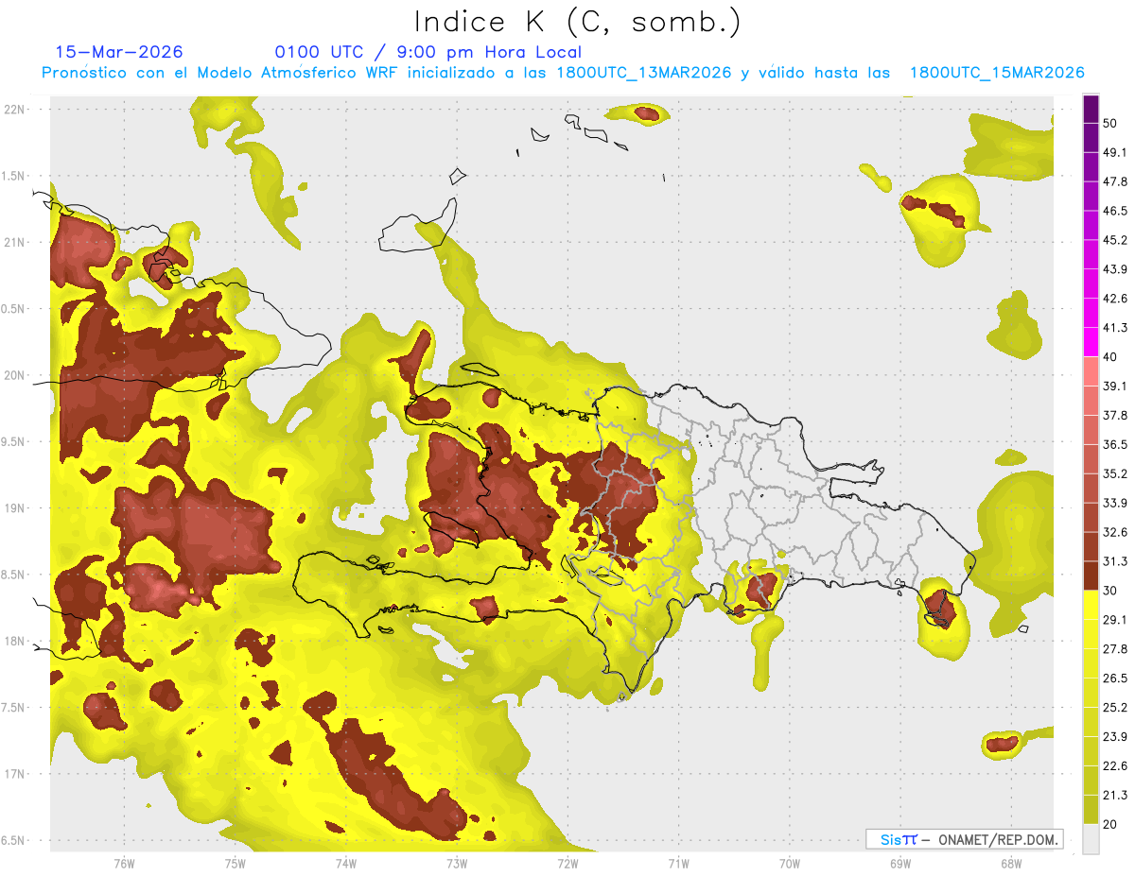The width and height of the screenshot is (1135, 876).
Task: Click the 71W longitude label
Action: (x=678, y=864)
